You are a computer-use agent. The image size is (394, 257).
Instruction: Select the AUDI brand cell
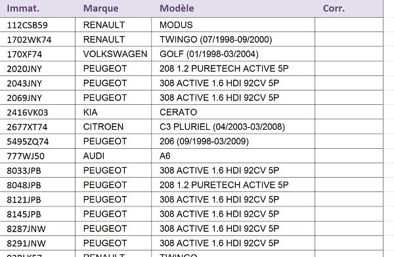(x=114, y=156)
